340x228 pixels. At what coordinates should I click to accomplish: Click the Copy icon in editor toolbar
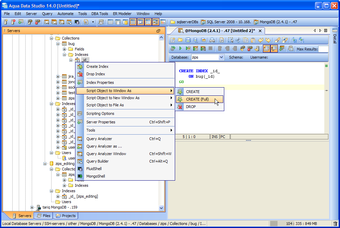[x=245, y=40]
